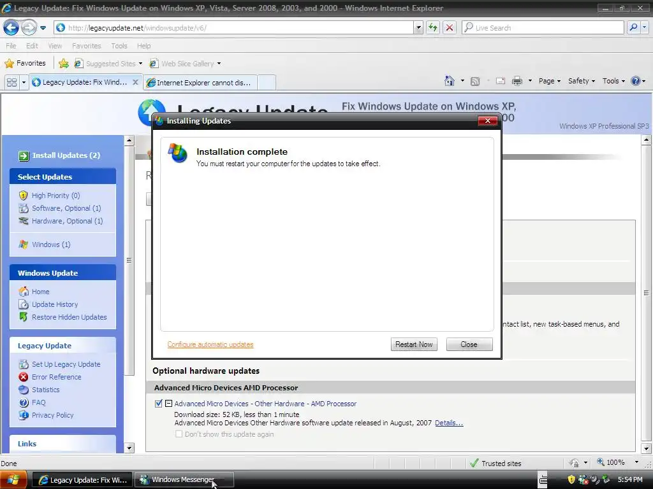Click the Refresh button in address bar
The width and height of the screenshot is (653, 489).
pyautogui.click(x=433, y=28)
